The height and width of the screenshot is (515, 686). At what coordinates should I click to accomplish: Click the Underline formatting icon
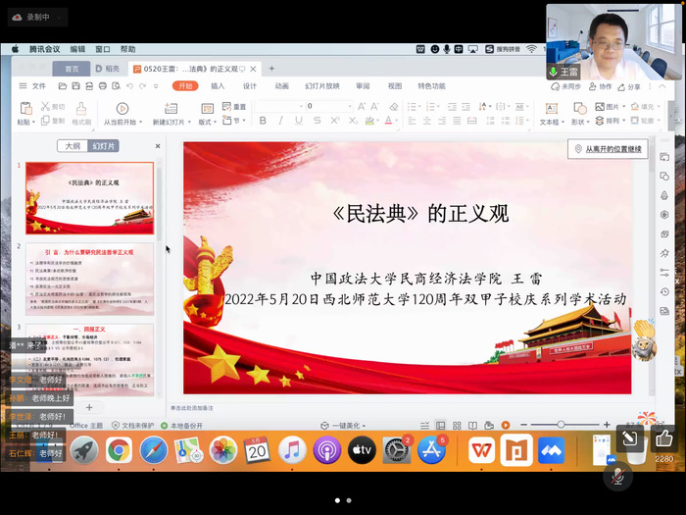pos(298,121)
